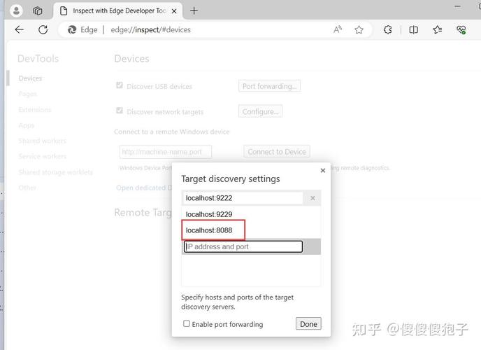Click the Configure button
481x350 pixels.
click(261, 111)
